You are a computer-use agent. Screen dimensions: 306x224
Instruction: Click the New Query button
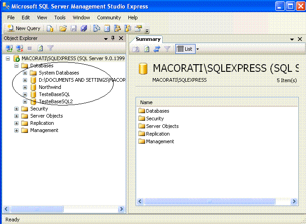click(24, 28)
